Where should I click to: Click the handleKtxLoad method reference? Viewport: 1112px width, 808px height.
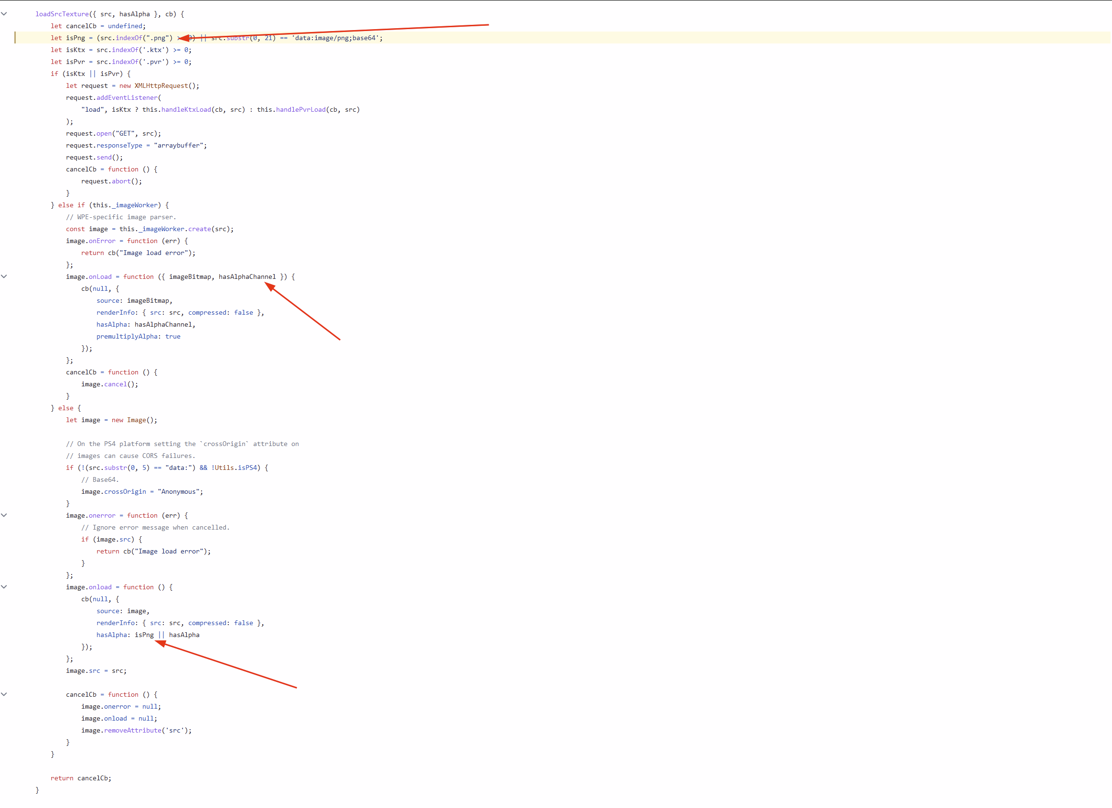pyautogui.click(x=186, y=109)
